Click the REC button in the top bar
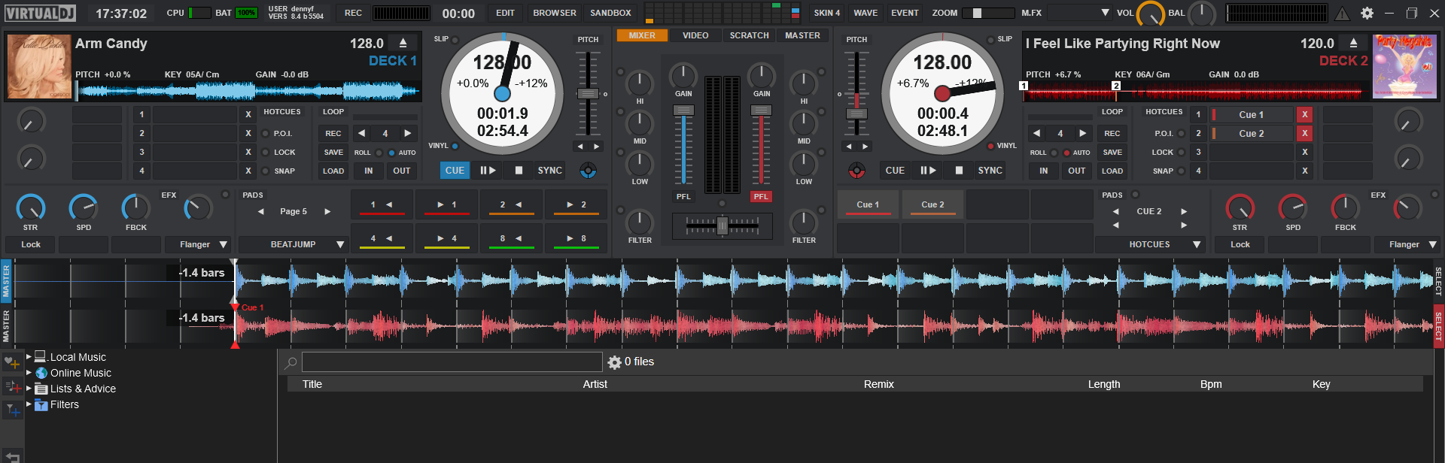The height and width of the screenshot is (463, 1445). click(x=354, y=13)
